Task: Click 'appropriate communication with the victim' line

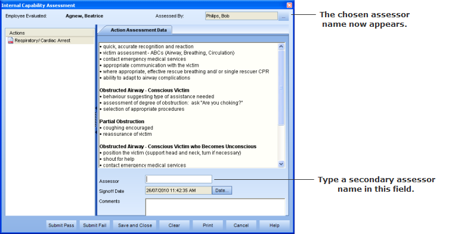Action: [149, 65]
